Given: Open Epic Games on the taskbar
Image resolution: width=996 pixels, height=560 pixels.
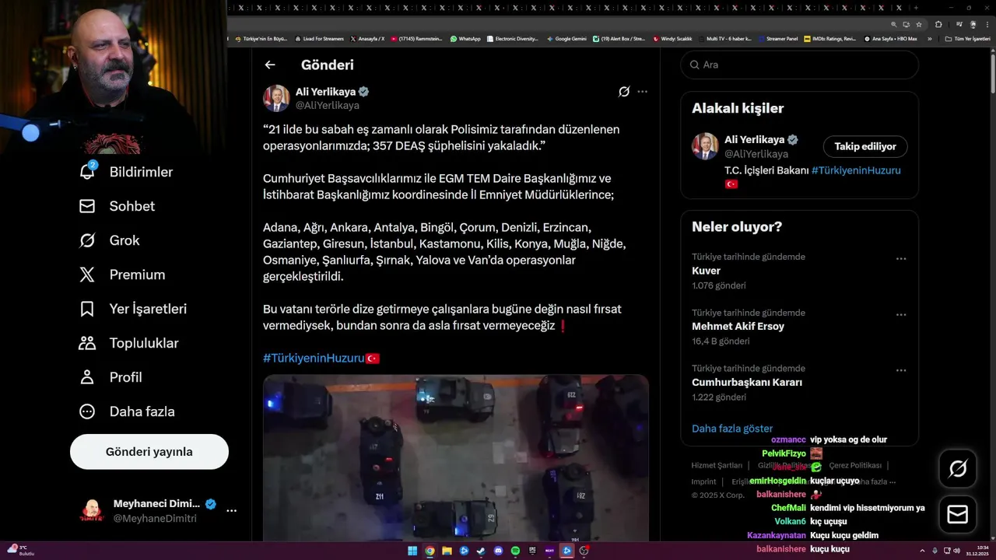Looking at the screenshot, I should [x=532, y=551].
